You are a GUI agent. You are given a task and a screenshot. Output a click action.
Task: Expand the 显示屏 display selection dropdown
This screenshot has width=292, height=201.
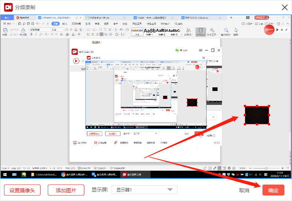click(144, 190)
